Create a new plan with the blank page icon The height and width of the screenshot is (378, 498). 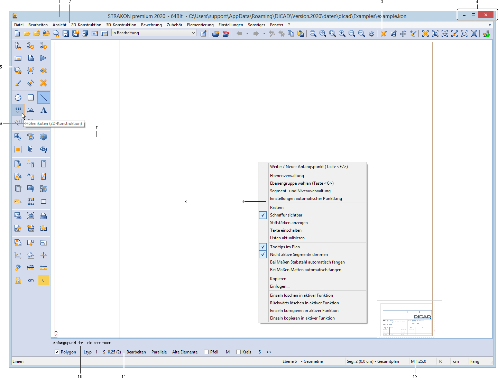click(17, 34)
